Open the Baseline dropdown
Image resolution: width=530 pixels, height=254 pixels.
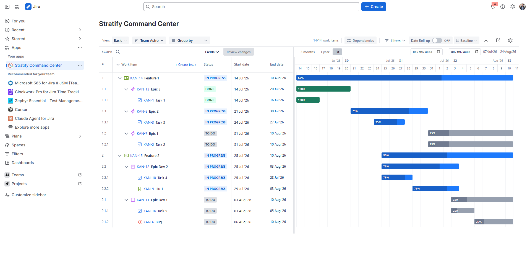466,40
